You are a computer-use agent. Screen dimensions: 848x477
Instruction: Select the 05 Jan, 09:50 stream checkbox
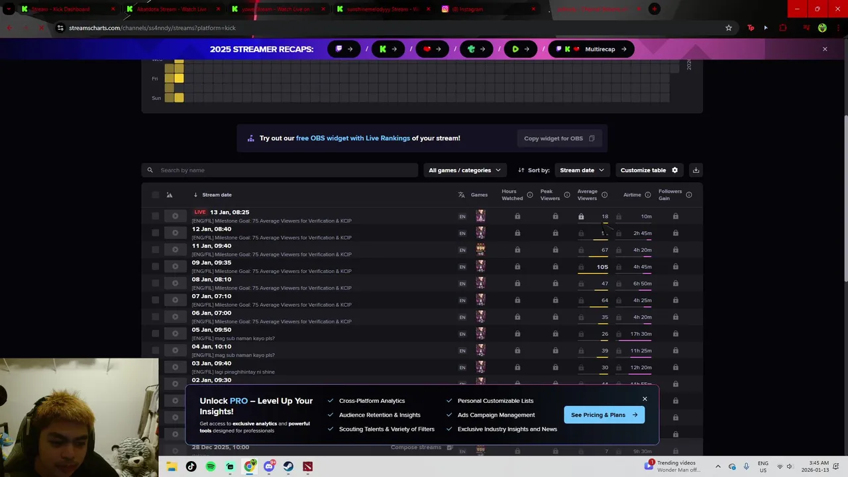pyautogui.click(x=155, y=333)
